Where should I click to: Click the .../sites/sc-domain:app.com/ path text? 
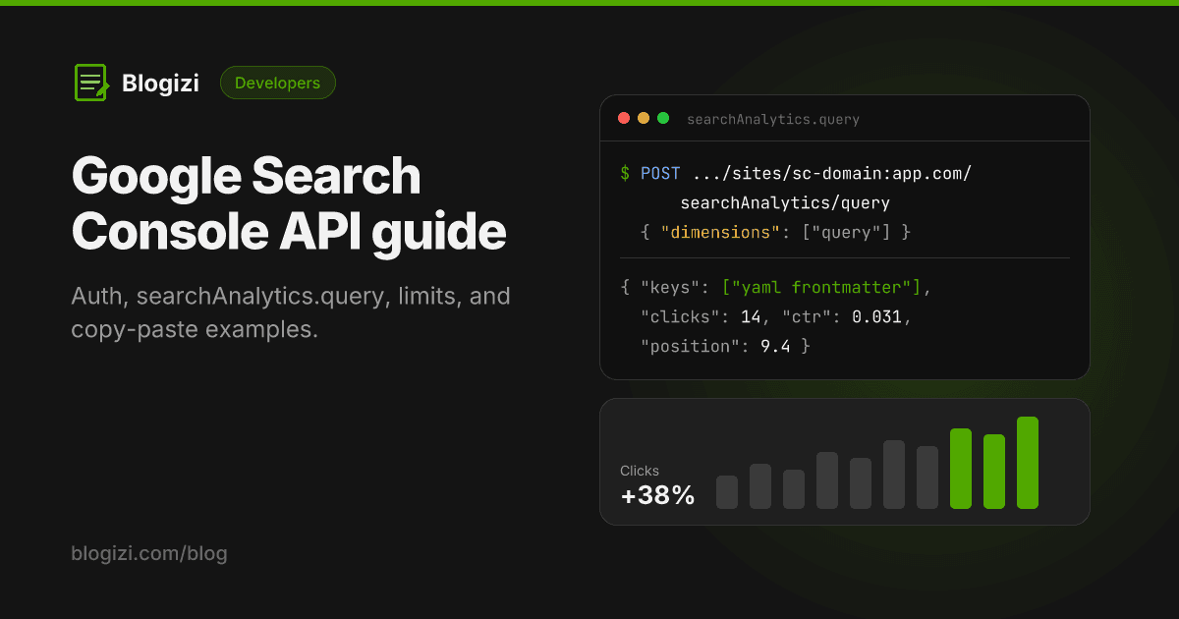831,174
